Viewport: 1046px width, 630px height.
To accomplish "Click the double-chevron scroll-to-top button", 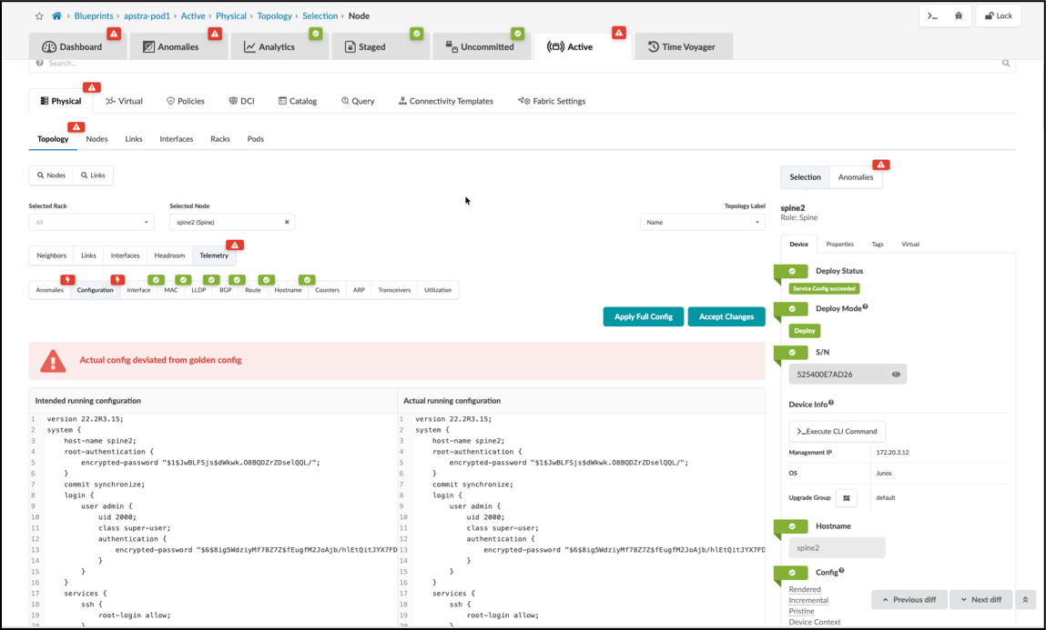I will [1025, 600].
